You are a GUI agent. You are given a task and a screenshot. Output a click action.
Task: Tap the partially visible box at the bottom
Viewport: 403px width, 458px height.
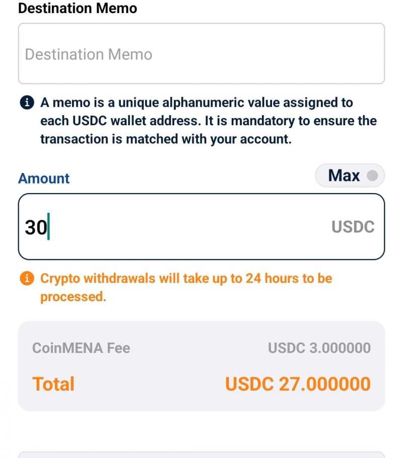(201, 454)
